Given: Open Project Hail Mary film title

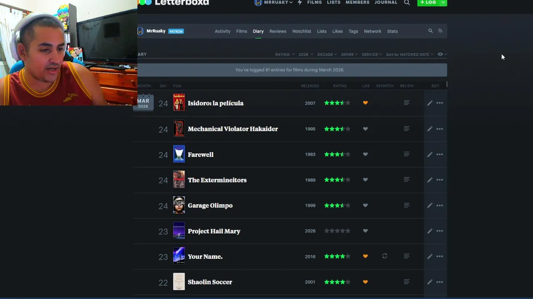Looking at the screenshot, I should (214, 231).
